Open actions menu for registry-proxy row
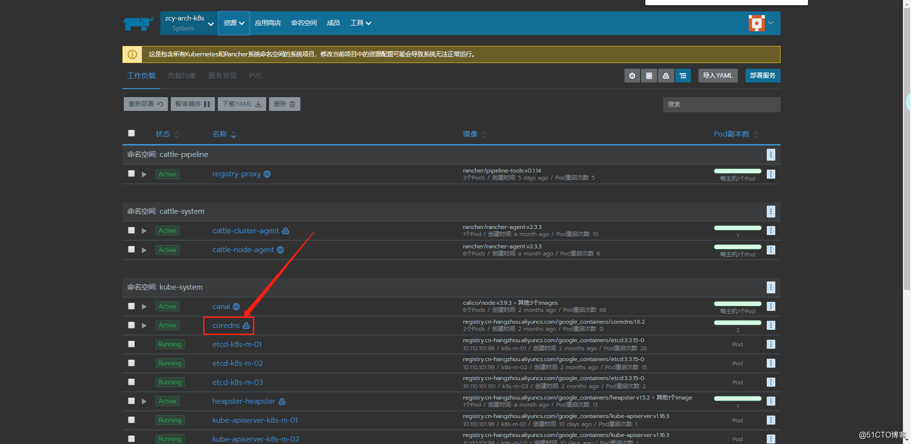 coord(771,174)
